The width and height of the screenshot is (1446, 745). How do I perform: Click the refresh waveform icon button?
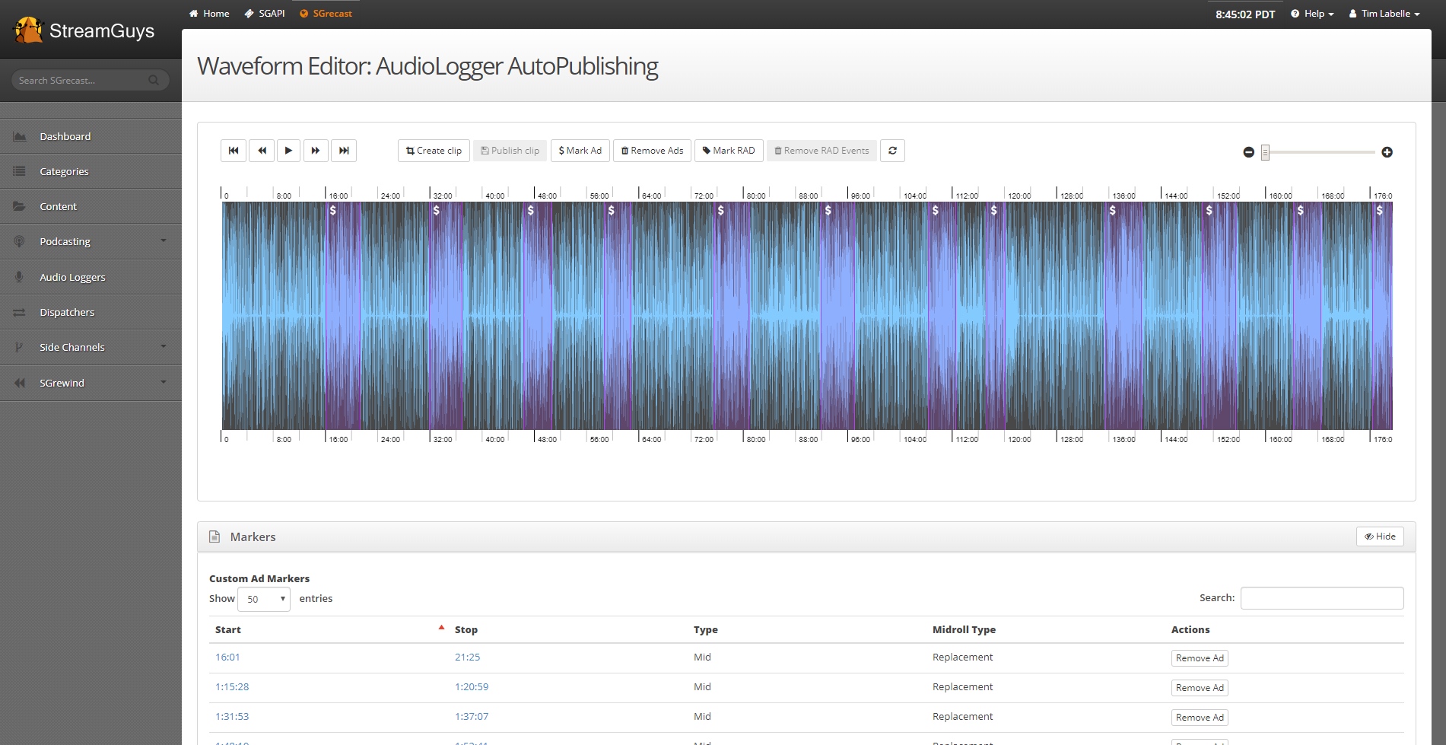[x=892, y=151]
